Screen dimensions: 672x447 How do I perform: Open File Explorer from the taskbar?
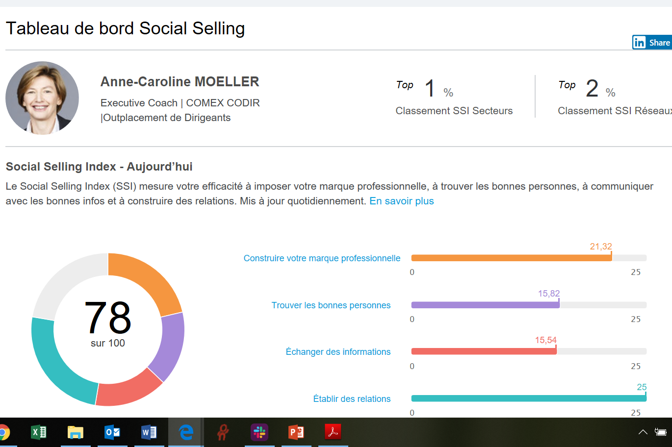tap(76, 432)
